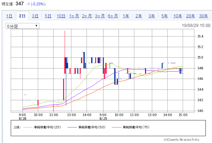
Task: Click the 単純移動平均(50) legend entry
Action: 92,127
